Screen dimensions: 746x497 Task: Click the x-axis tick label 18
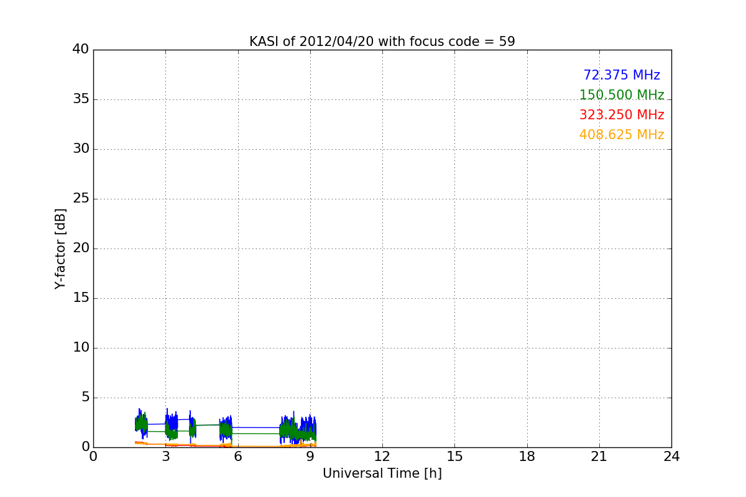click(x=527, y=456)
